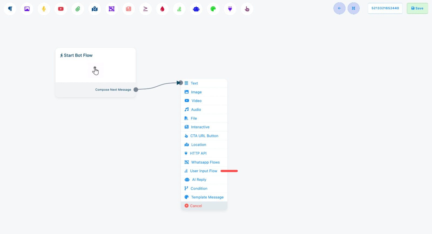
Task: Select the Text paragraph toolbar icon
Action: click(10, 9)
